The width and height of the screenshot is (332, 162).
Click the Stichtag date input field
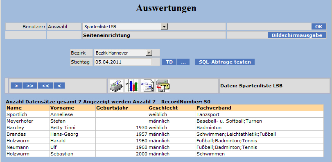[123, 62]
